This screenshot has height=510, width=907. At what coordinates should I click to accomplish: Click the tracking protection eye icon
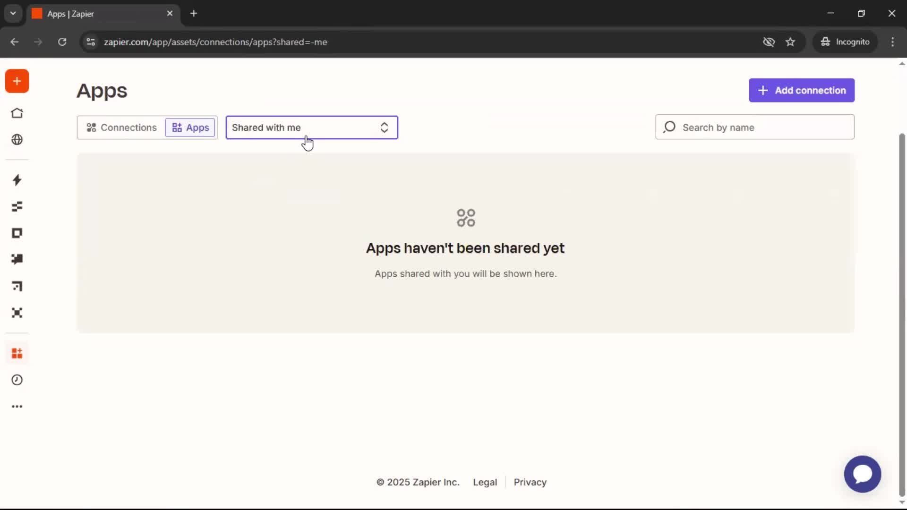(769, 42)
